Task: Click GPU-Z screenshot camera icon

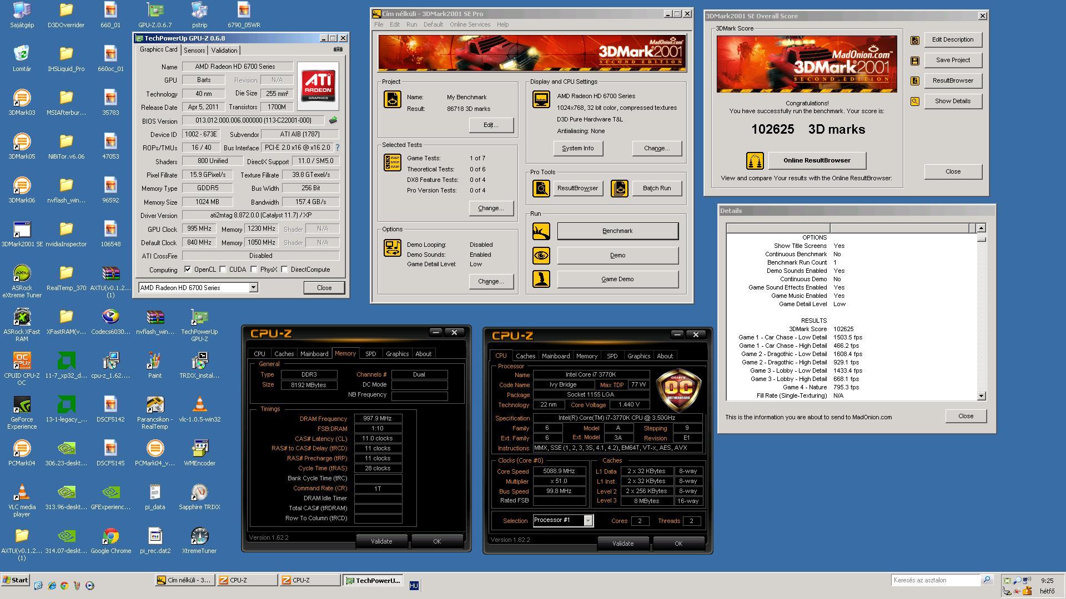Action: click(x=338, y=49)
